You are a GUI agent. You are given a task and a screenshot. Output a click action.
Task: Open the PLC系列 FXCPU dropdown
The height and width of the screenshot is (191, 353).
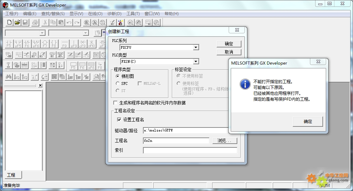click(x=196, y=47)
